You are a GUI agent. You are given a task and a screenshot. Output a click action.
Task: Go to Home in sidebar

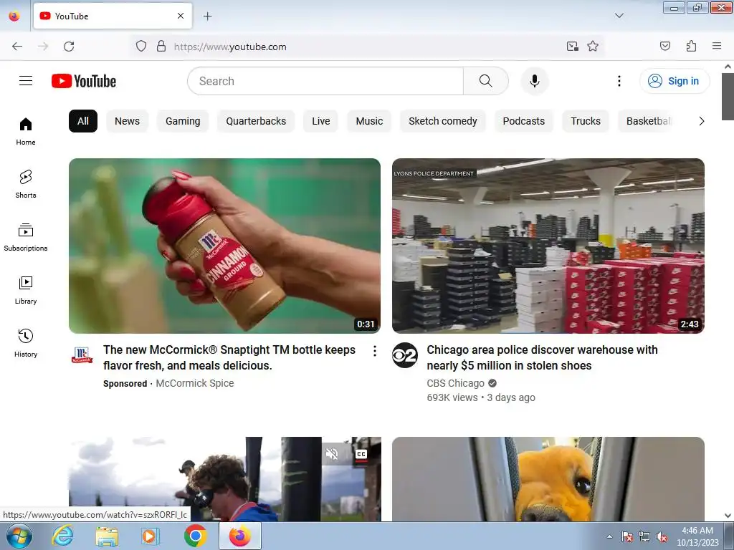[26, 132]
